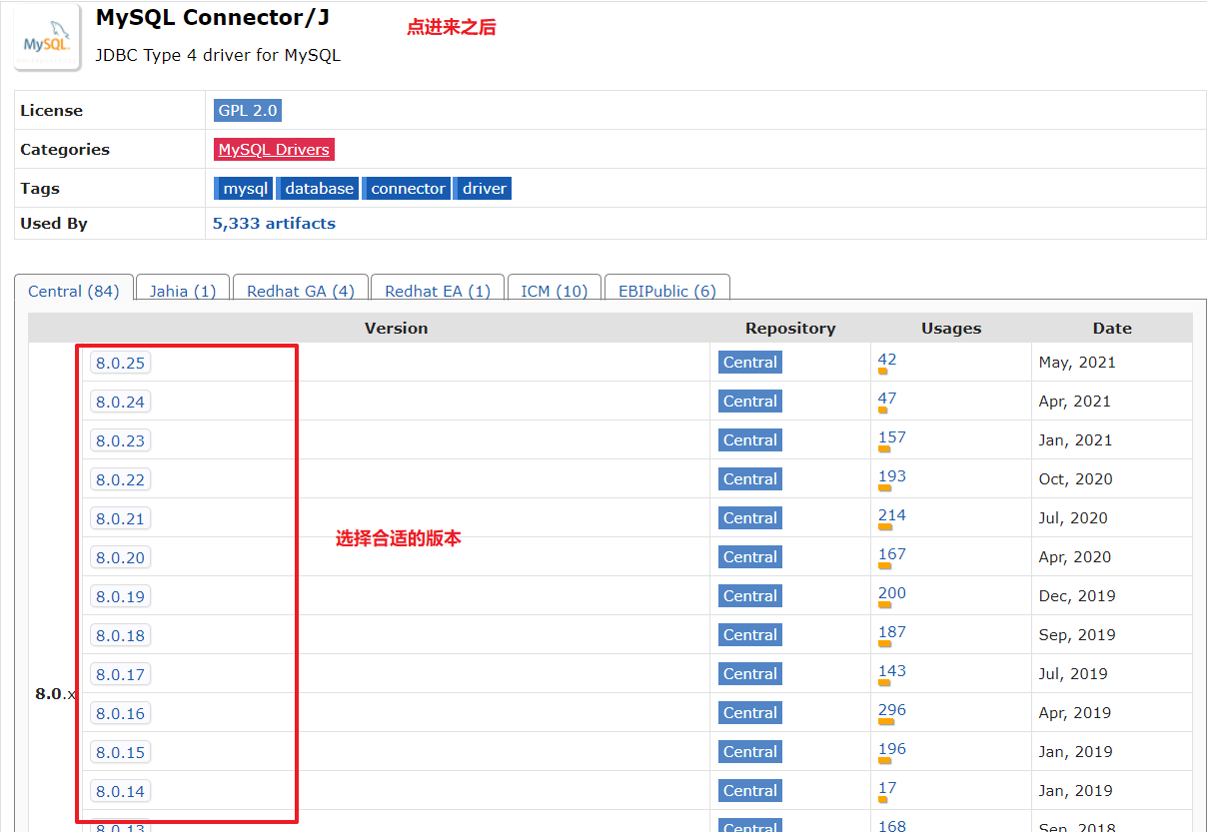Open version 8.0.21
Viewport: 1207px width, 832px height.
[x=120, y=518]
